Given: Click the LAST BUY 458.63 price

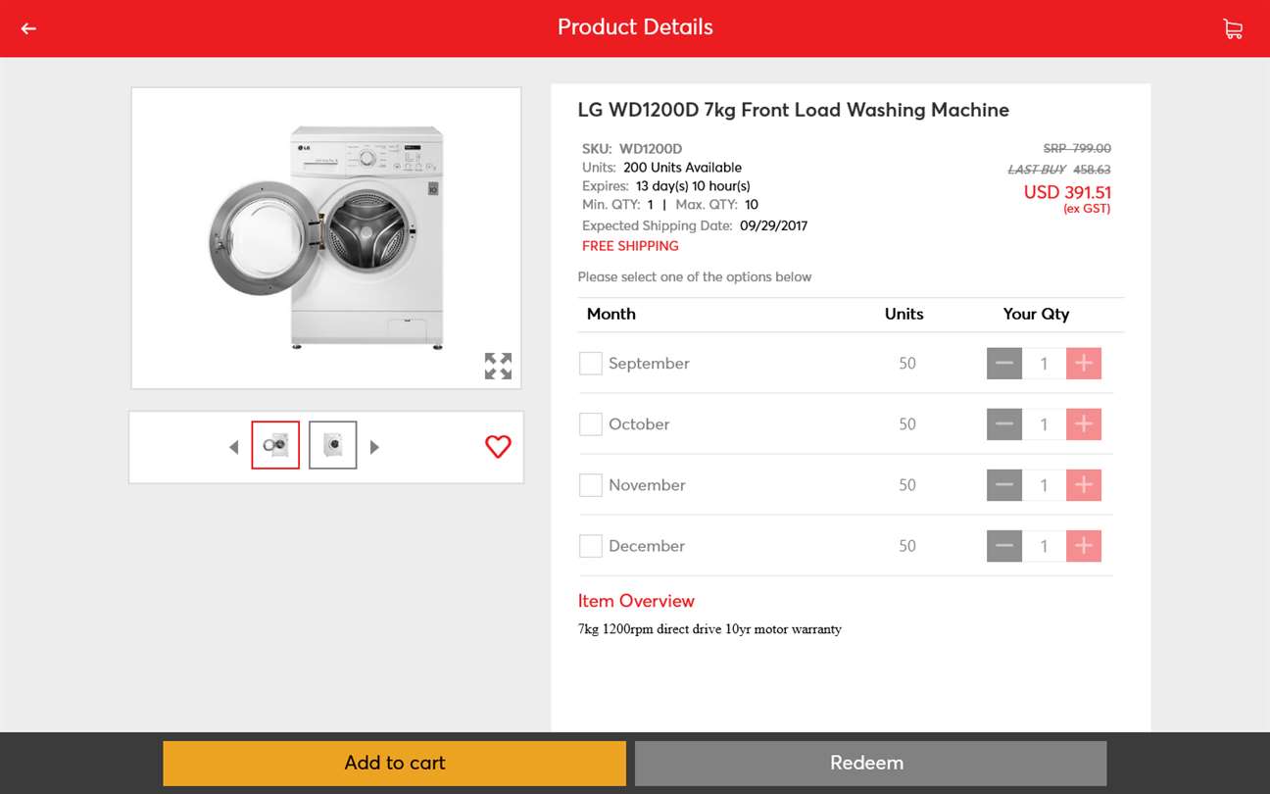Looking at the screenshot, I should click(1059, 170).
